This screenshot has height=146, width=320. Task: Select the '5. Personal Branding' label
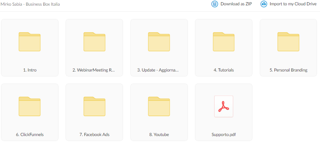(x=288, y=70)
